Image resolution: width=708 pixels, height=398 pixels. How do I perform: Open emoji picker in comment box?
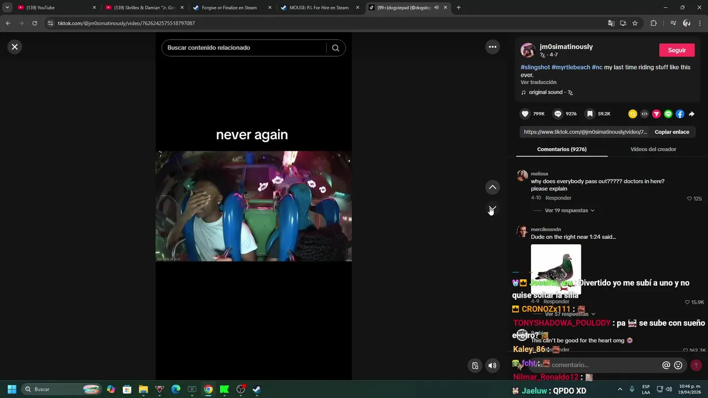(678, 365)
